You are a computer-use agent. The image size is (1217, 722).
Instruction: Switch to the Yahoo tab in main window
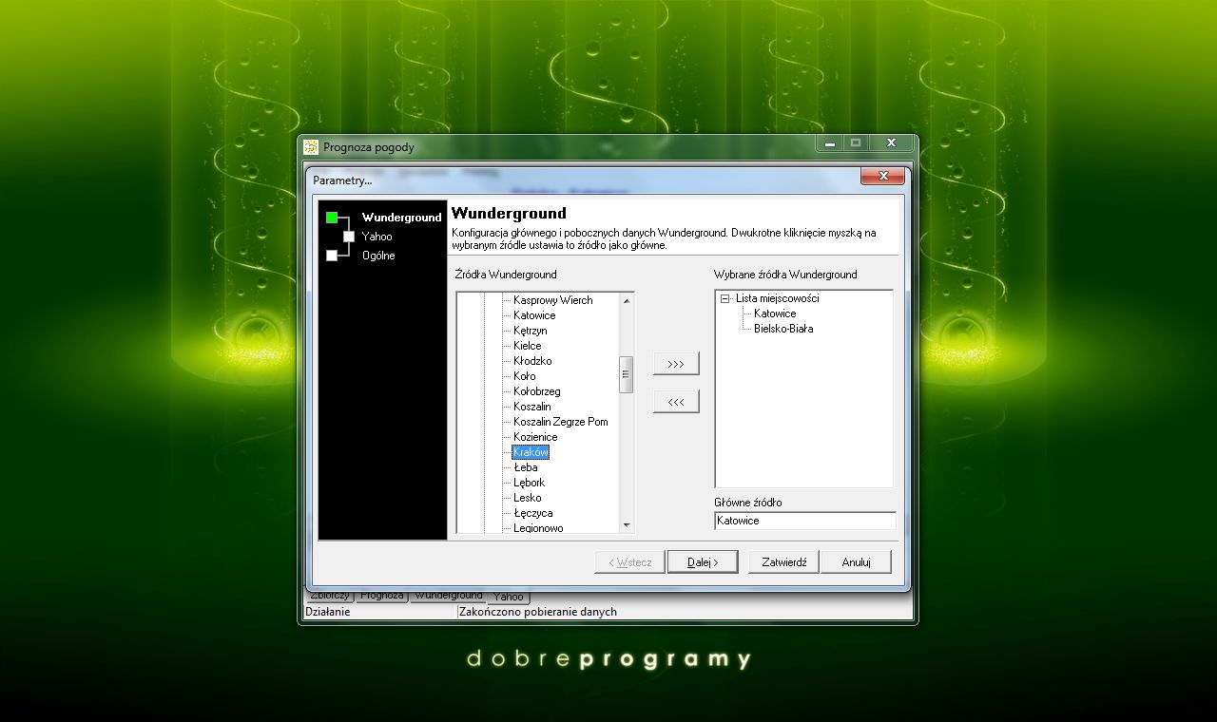[509, 597]
